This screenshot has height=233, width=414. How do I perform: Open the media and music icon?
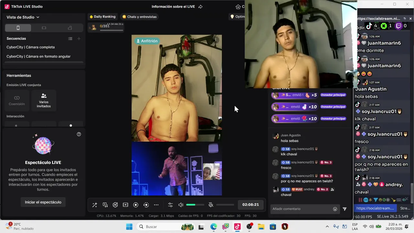[105, 205]
